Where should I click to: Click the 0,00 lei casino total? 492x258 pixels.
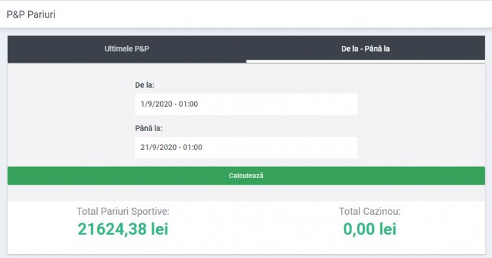pos(369,229)
